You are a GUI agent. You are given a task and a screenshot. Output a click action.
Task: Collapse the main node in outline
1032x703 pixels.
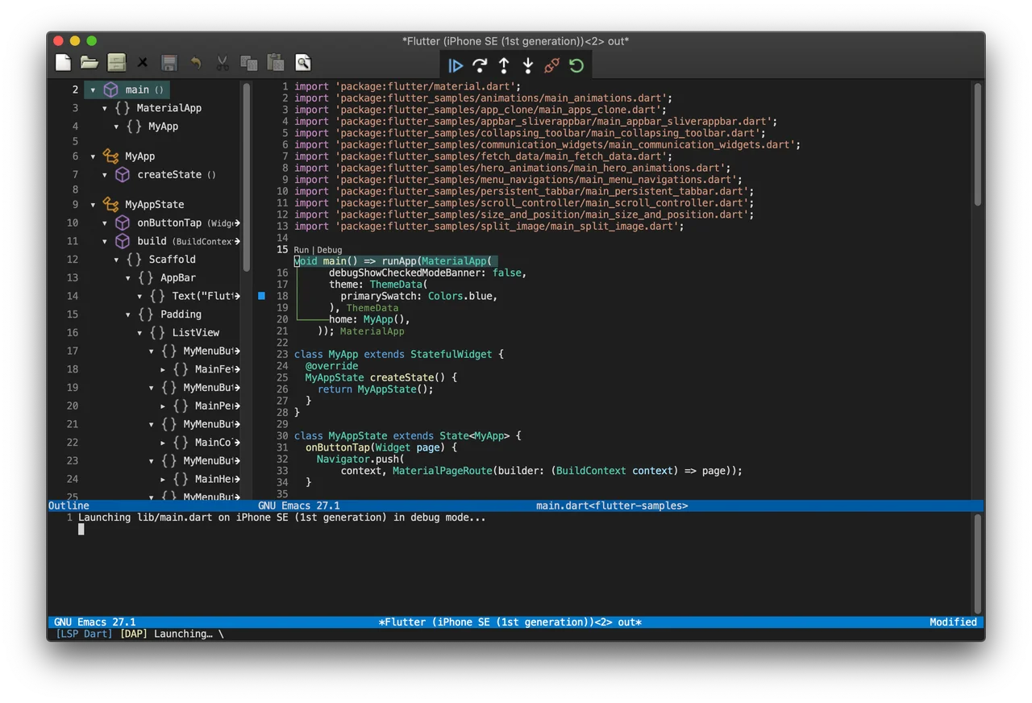click(93, 90)
